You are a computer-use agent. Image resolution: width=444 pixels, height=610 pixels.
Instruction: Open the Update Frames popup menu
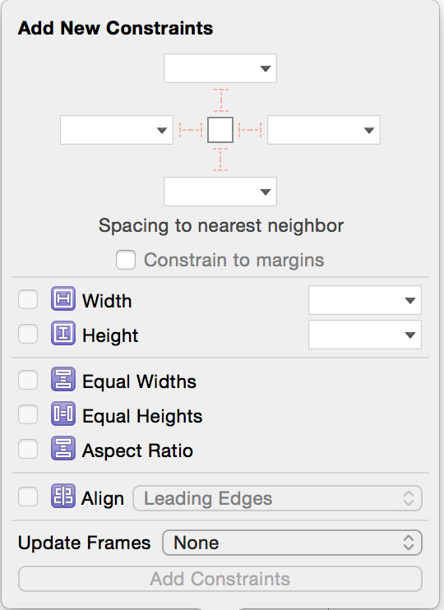292,543
